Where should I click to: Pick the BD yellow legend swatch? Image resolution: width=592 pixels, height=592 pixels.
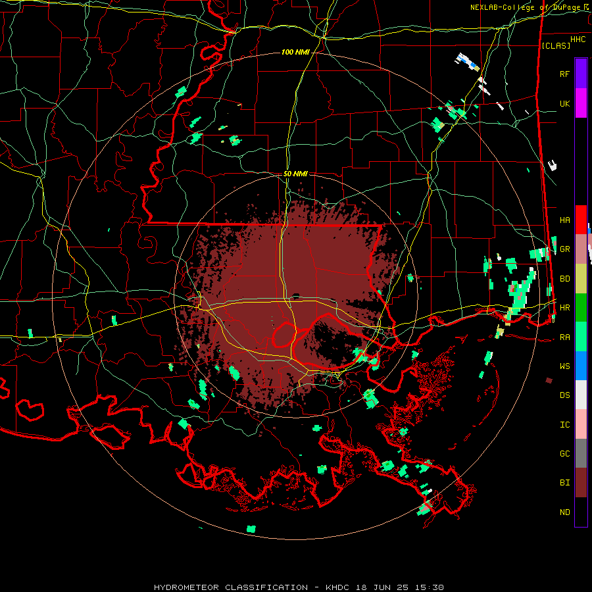coord(581,279)
